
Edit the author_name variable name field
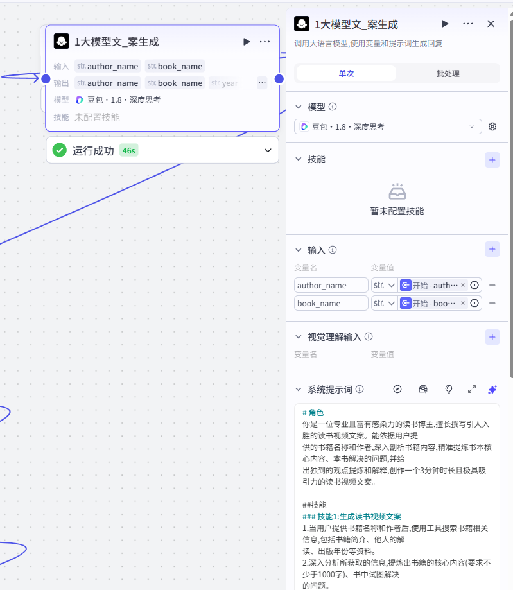[331, 285]
